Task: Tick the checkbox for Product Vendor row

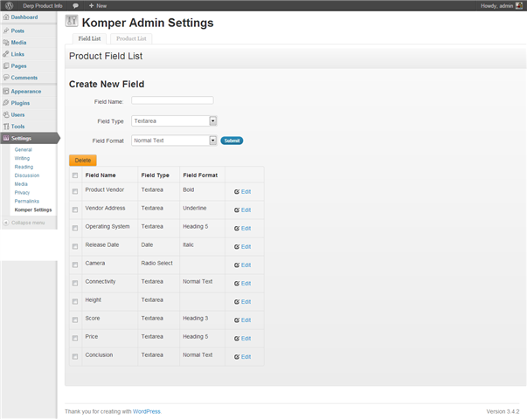Action: pos(75,191)
